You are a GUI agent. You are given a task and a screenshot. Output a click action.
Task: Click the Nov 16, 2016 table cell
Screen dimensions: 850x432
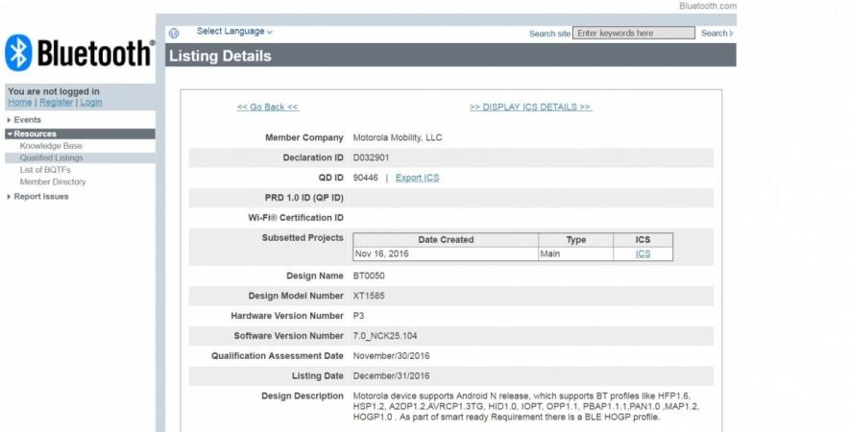(446, 253)
